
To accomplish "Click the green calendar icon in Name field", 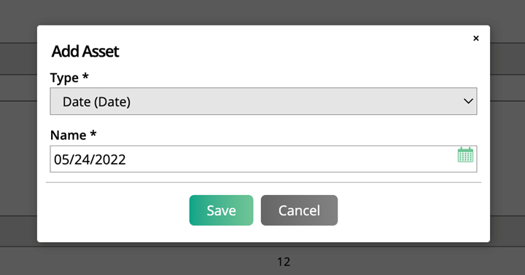I will click(465, 155).
